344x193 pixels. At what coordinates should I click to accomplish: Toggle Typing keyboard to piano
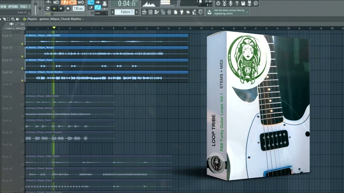91,2
